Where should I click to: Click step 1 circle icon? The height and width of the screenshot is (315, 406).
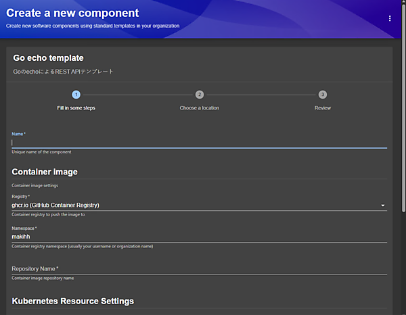click(x=76, y=95)
